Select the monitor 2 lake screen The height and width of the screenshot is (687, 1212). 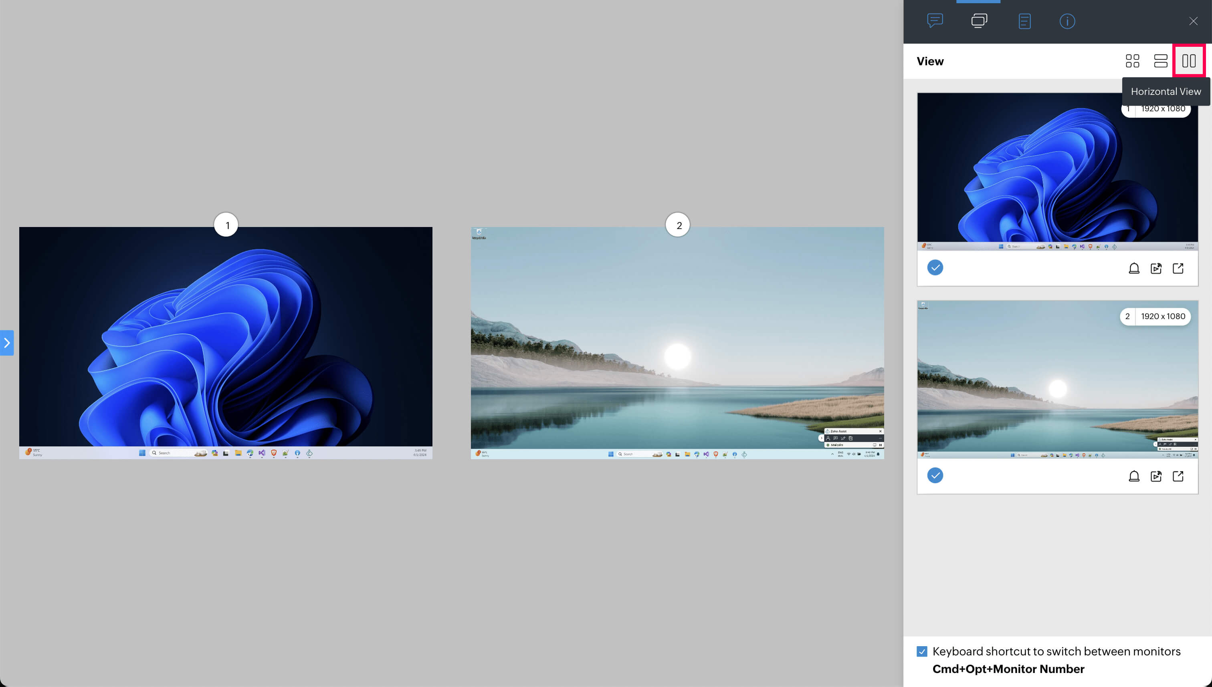click(x=677, y=343)
